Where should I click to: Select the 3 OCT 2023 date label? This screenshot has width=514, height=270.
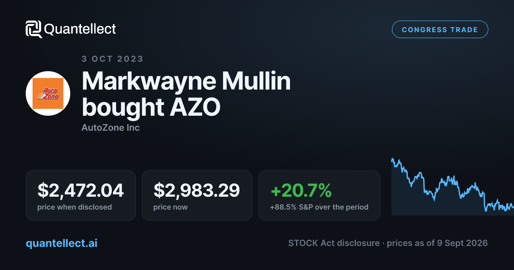[x=112, y=59]
